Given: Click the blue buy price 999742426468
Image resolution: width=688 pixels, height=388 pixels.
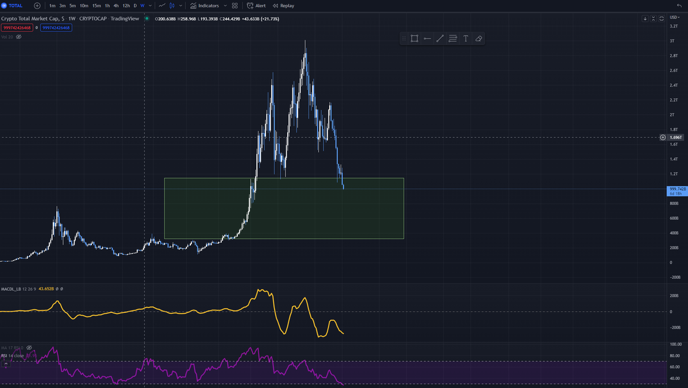Looking at the screenshot, I should [56, 28].
